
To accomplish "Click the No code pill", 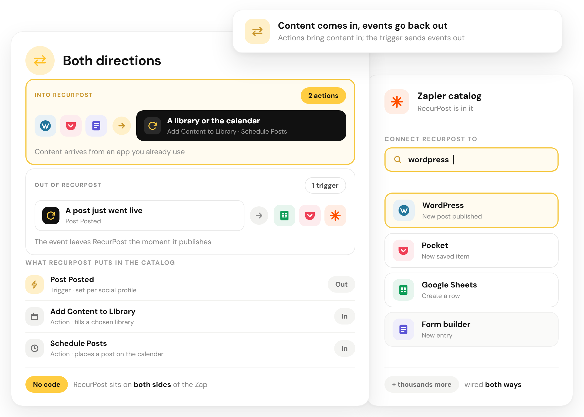I will pyautogui.click(x=47, y=385).
